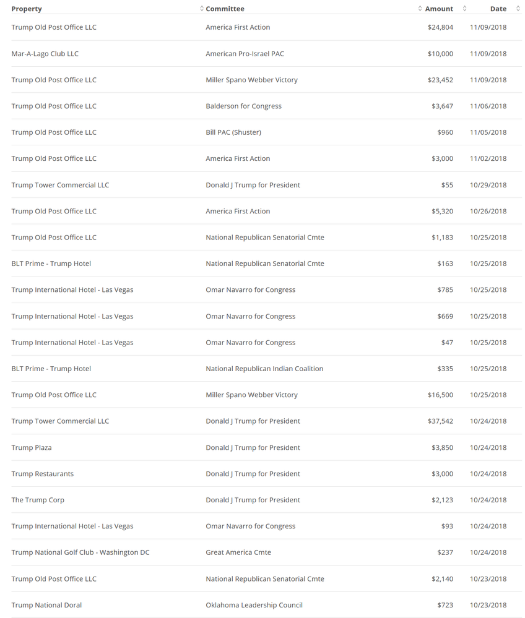Select American Pro-Israel PAC committee cell
Image resolution: width=525 pixels, height=618 pixels.
point(245,54)
